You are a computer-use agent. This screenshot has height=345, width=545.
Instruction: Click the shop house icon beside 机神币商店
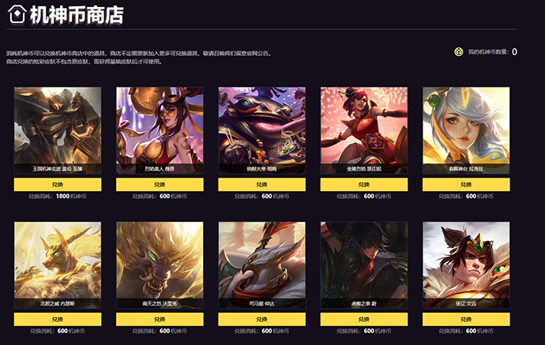[17, 14]
